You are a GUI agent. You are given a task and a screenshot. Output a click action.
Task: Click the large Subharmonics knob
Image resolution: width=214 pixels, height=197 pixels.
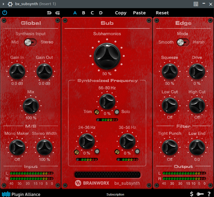coord(107,56)
